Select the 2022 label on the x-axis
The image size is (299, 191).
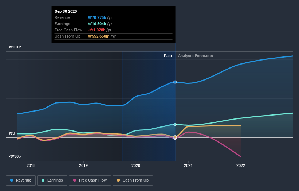coord(241,165)
